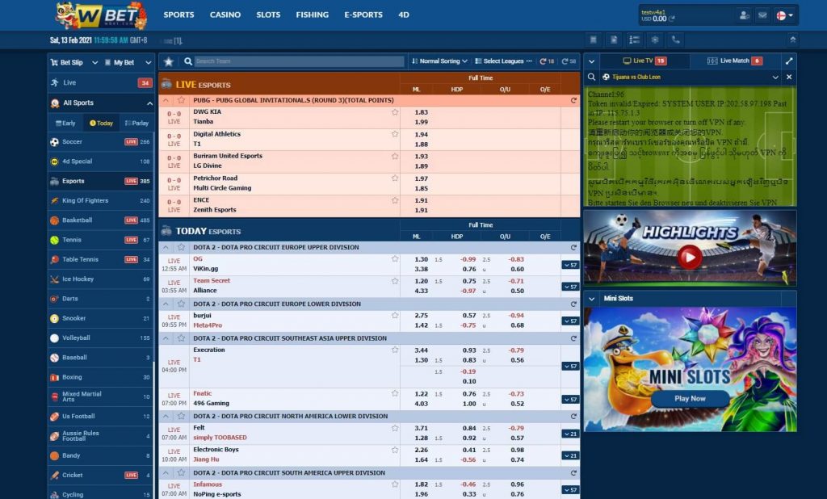The height and width of the screenshot is (499, 827).
Task: Open the messages envelope icon
Action: click(762, 15)
